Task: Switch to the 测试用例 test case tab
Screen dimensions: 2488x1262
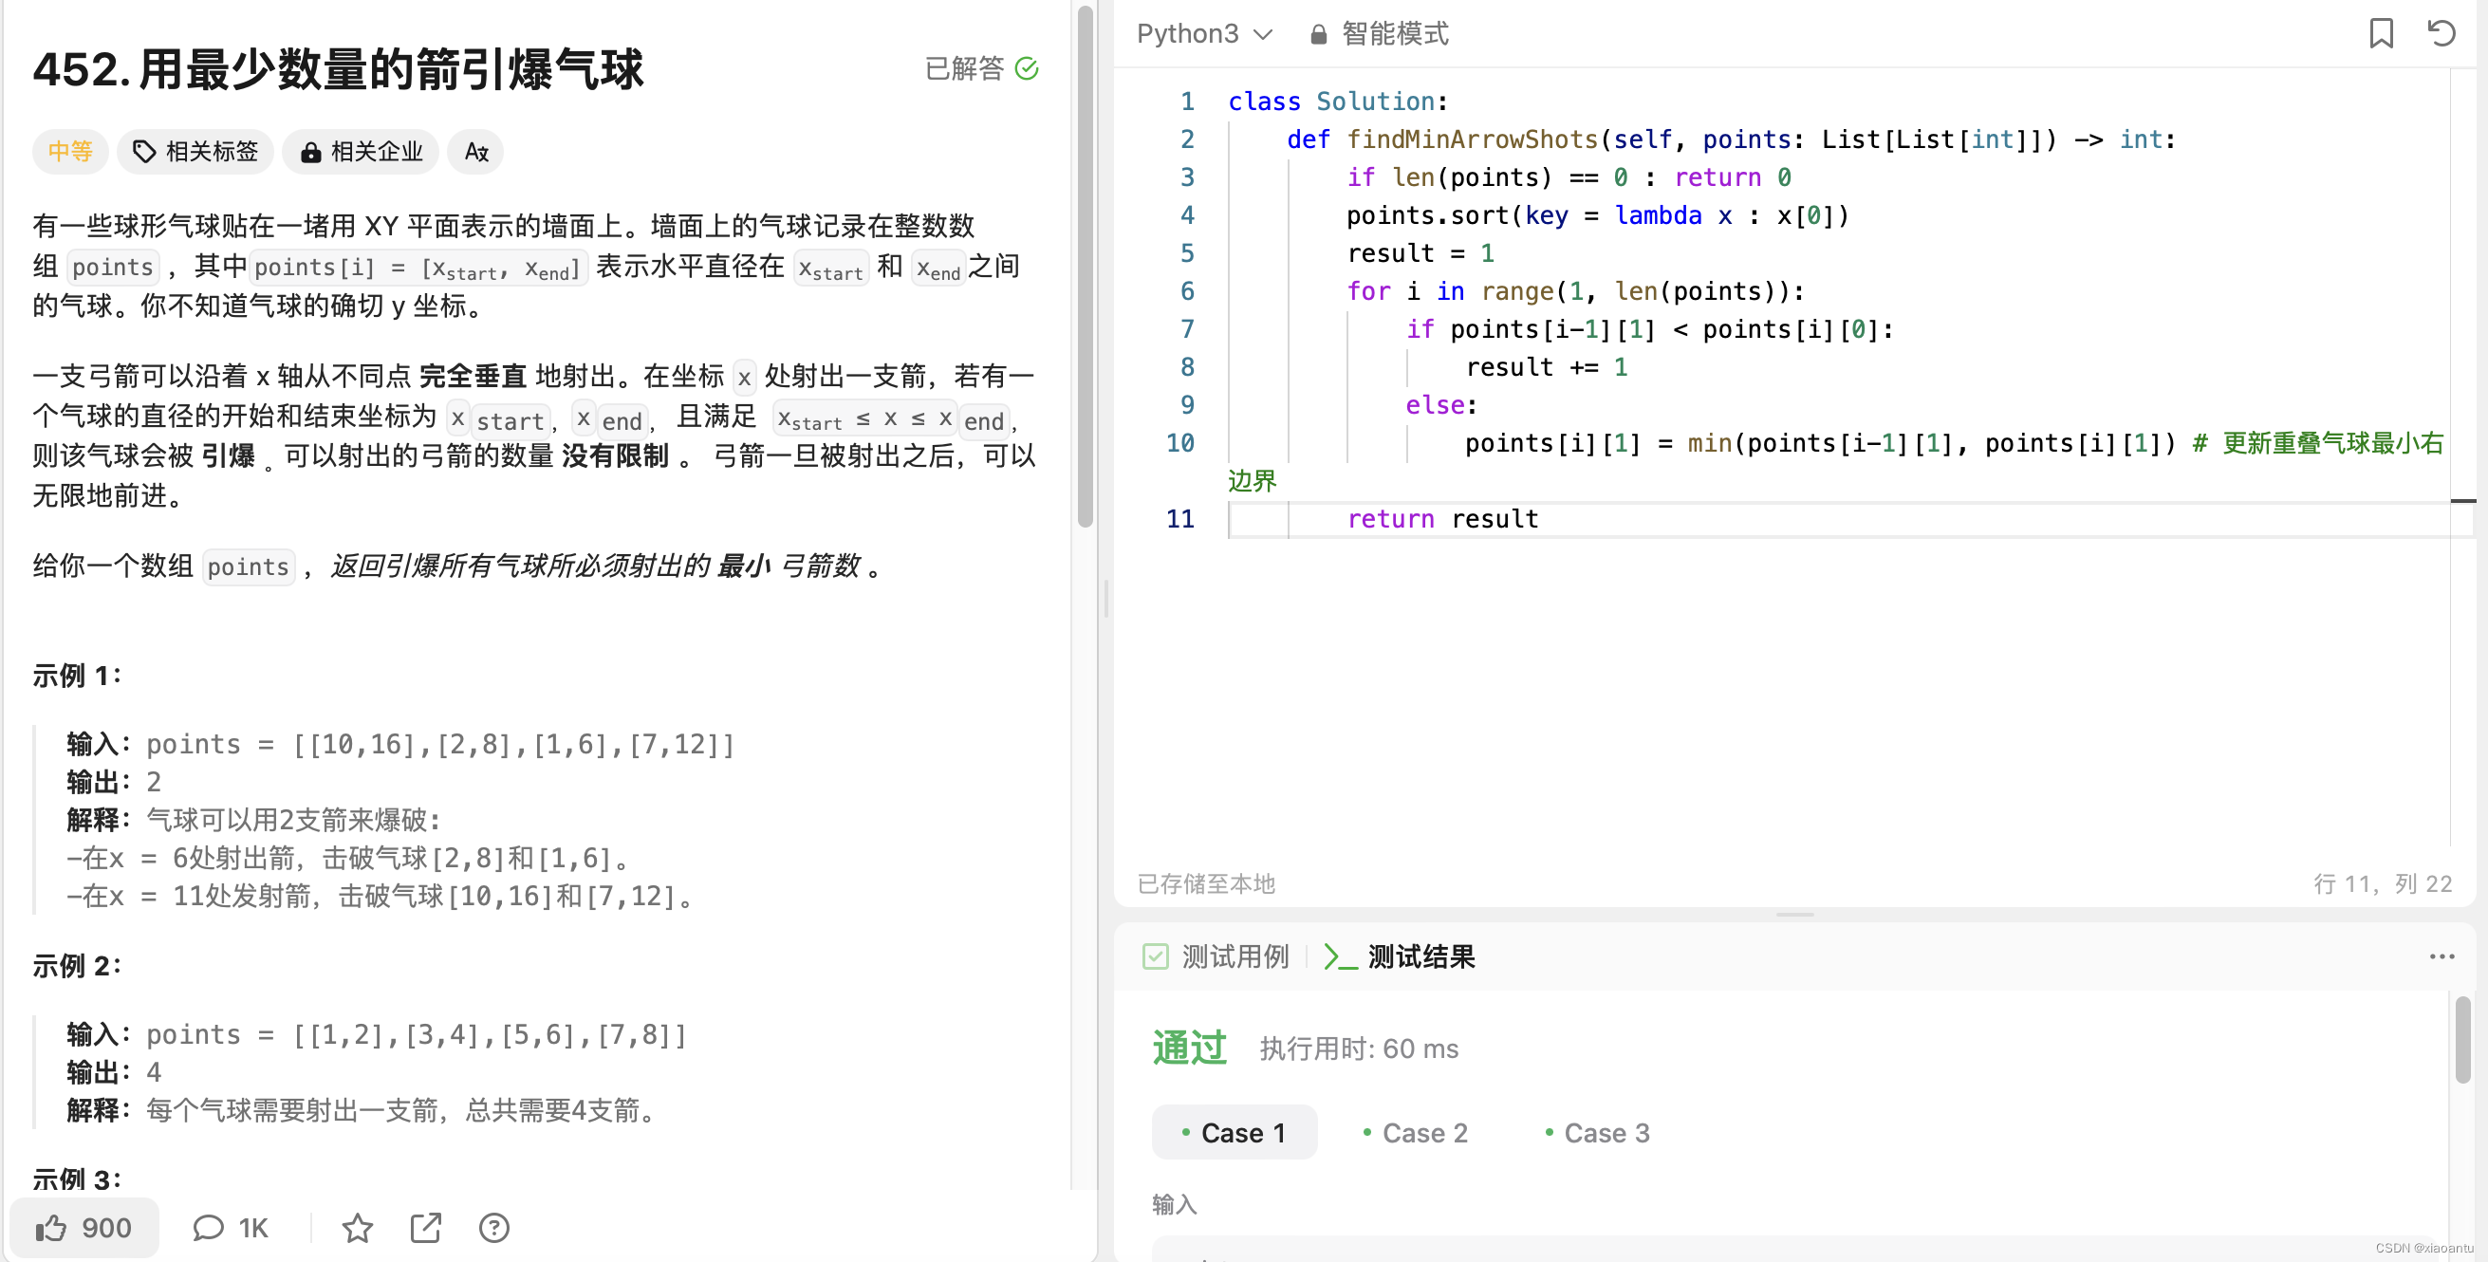Action: pyautogui.click(x=1216, y=956)
